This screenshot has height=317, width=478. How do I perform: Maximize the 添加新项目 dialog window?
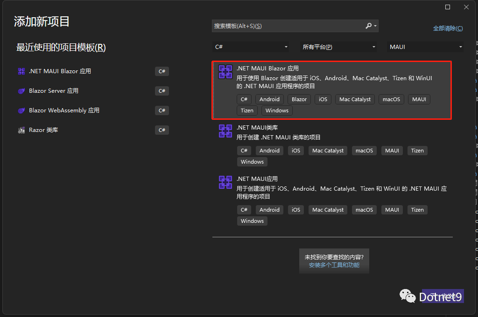pos(448,7)
